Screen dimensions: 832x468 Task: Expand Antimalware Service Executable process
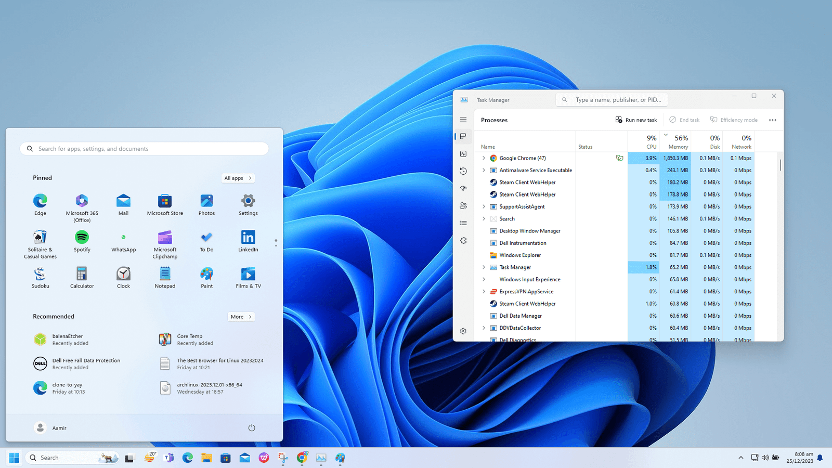484,170
